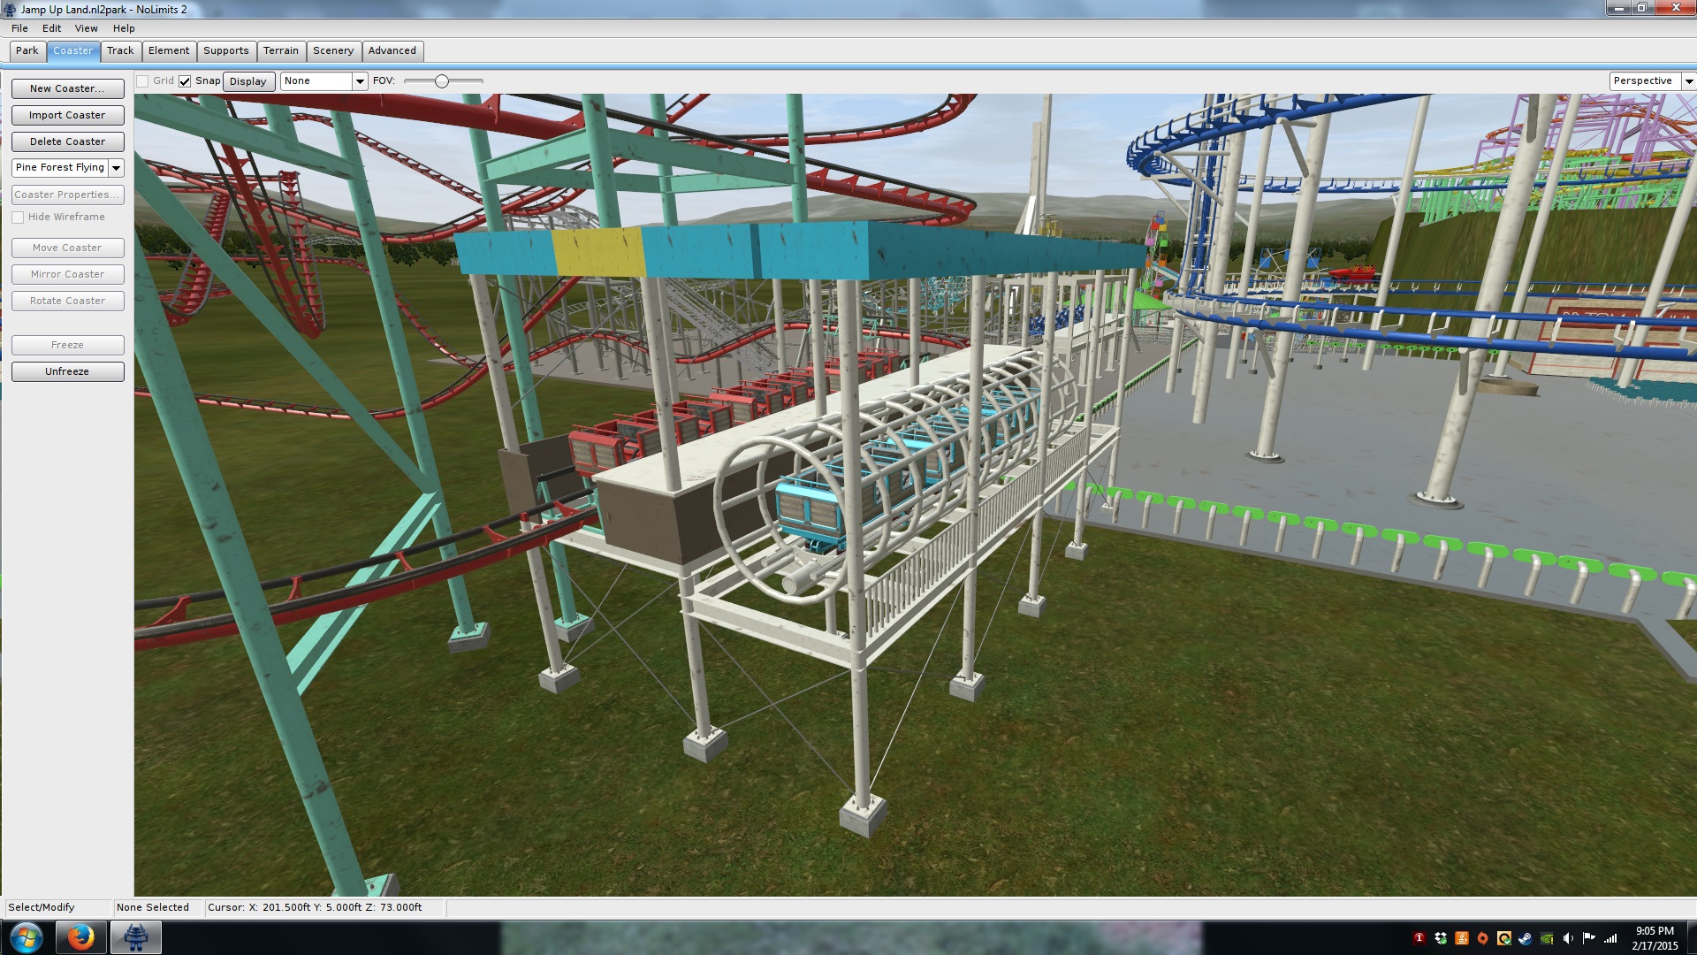Click the Origin tray icon

(1483, 938)
